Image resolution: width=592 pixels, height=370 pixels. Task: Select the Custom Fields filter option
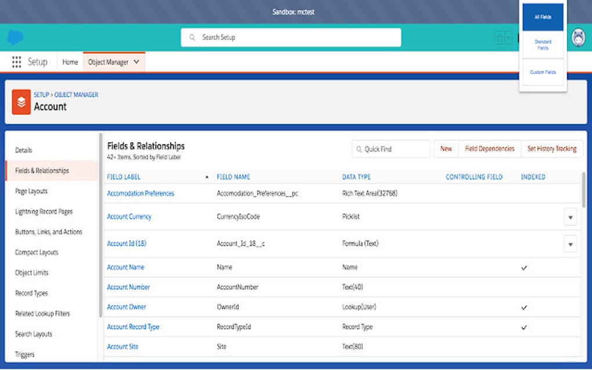coord(543,72)
